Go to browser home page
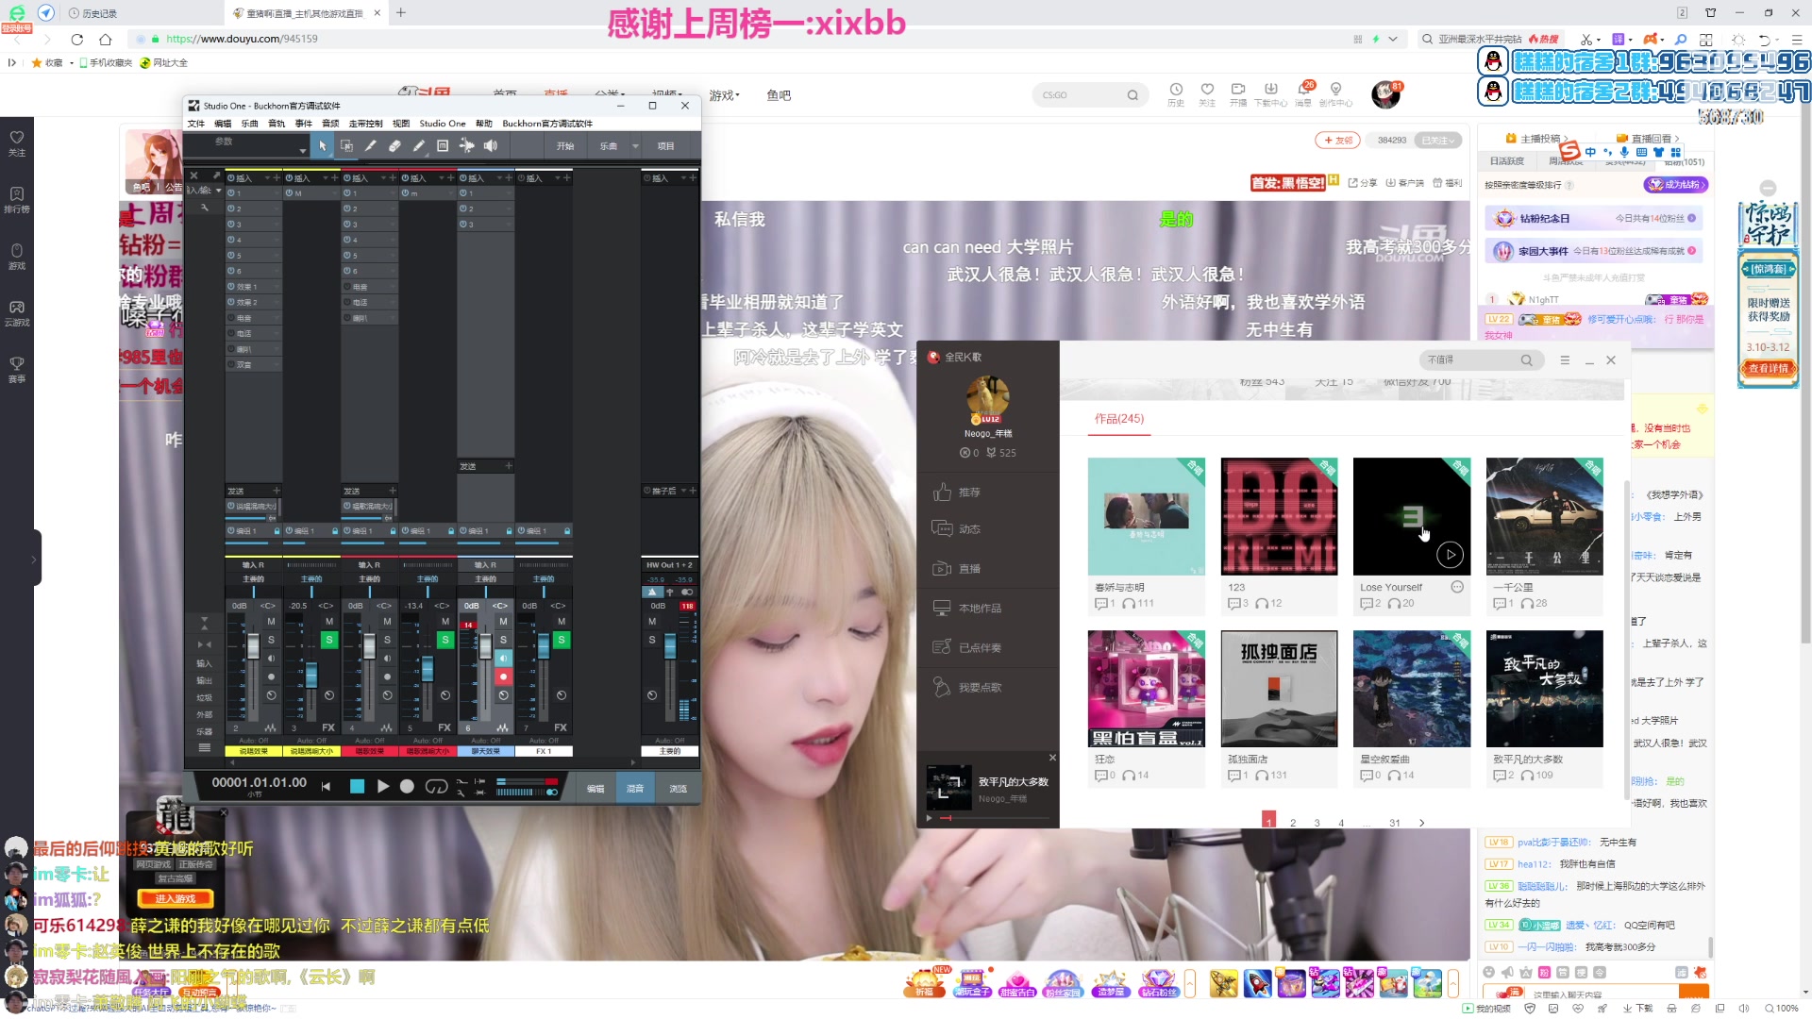This screenshot has height=1019, width=1812. (106, 39)
